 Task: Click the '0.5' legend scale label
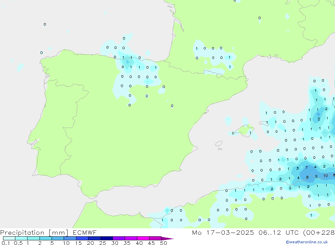18,243
